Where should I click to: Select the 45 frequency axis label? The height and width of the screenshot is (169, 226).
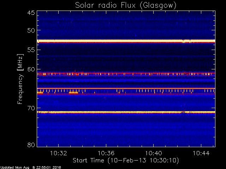pos(31,13)
